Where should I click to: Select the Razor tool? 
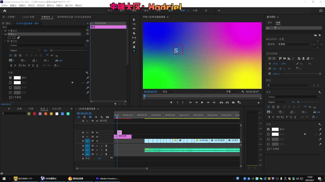[134, 33]
